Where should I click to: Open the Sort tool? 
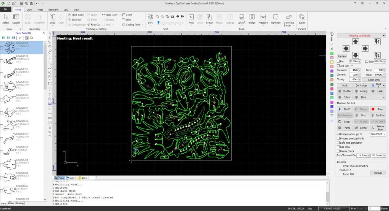(150, 19)
